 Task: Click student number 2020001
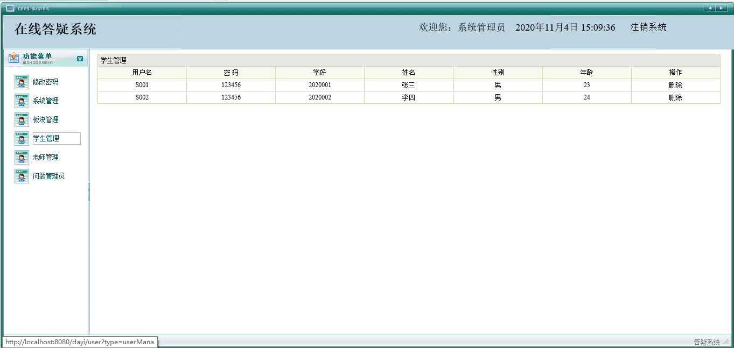pyautogui.click(x=320, y=85)
